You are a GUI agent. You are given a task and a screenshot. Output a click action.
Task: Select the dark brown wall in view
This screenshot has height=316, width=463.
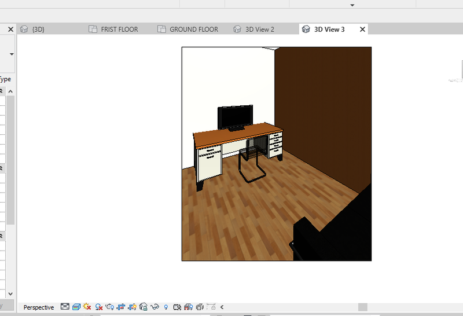click(323, 112)
